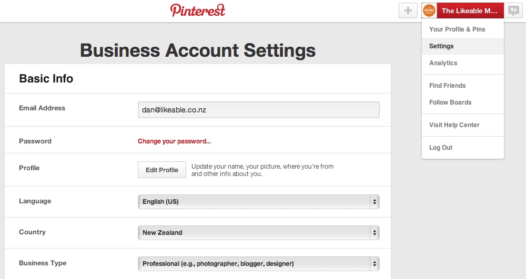Select Find Friends menu entry
526x279 pixels.
(447, 86)
